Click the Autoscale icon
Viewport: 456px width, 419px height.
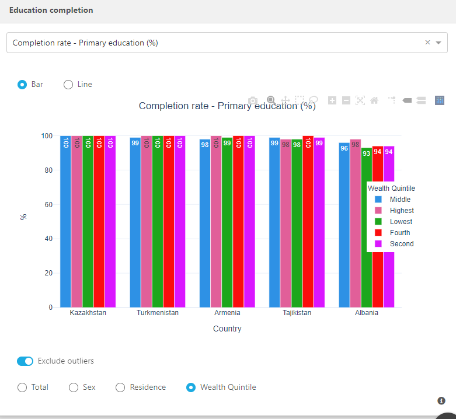tap(360, 100)
